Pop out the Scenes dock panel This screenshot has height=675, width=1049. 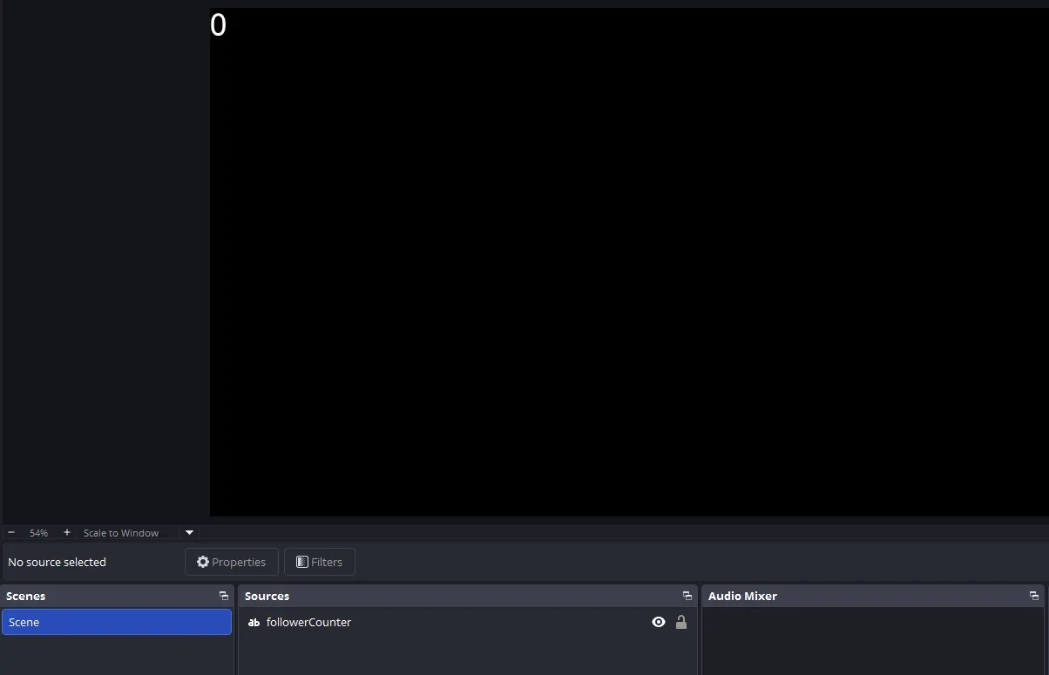[224, 596]
